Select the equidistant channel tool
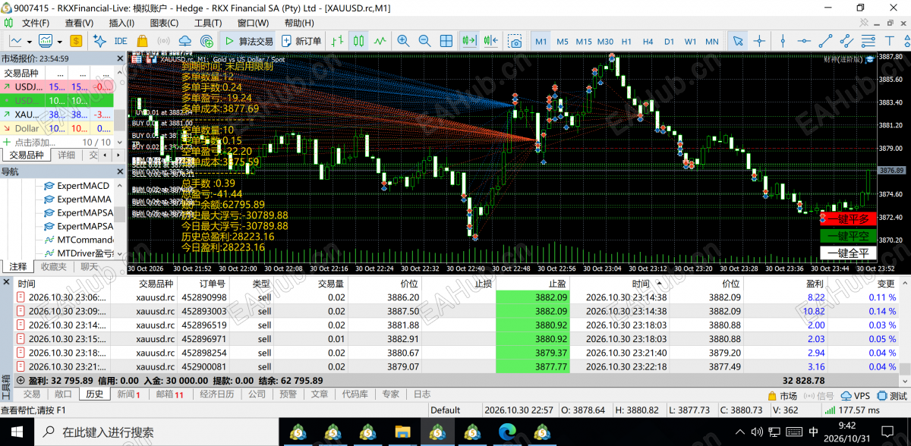911x446 pixels. [x=847, y=41]
